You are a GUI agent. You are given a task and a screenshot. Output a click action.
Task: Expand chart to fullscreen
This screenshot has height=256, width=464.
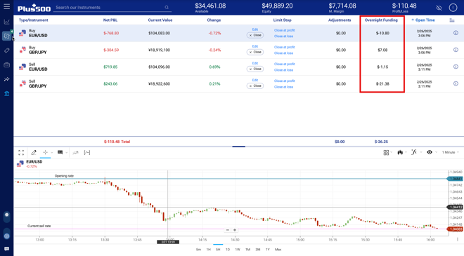21,152
